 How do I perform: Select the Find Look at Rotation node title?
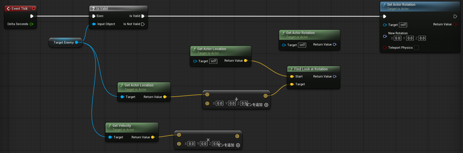point(311,69)
